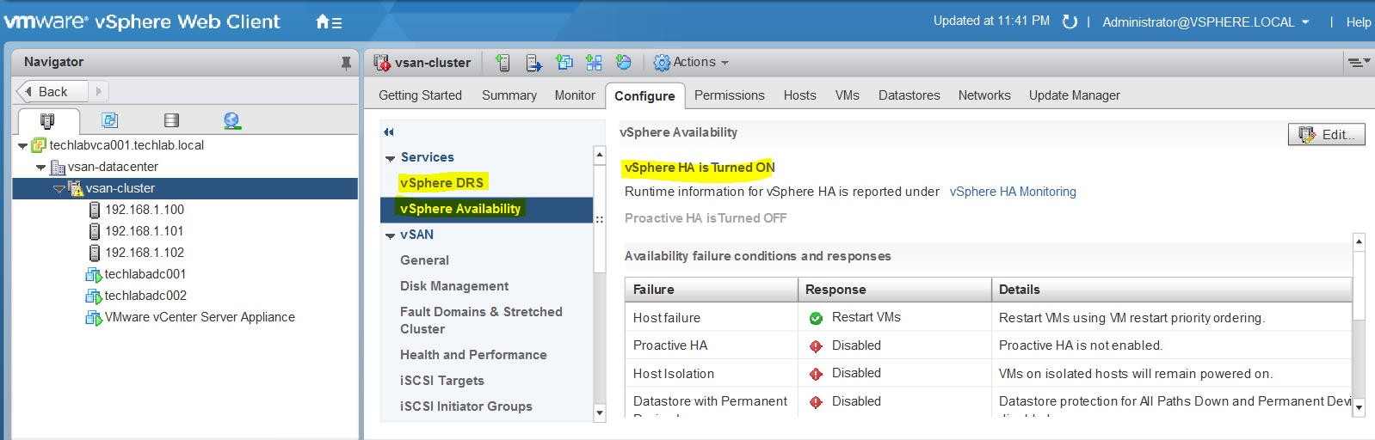Click the Edit button
The height and width of the screenshot is (440, 1375).
click(x=1326, y=134)
